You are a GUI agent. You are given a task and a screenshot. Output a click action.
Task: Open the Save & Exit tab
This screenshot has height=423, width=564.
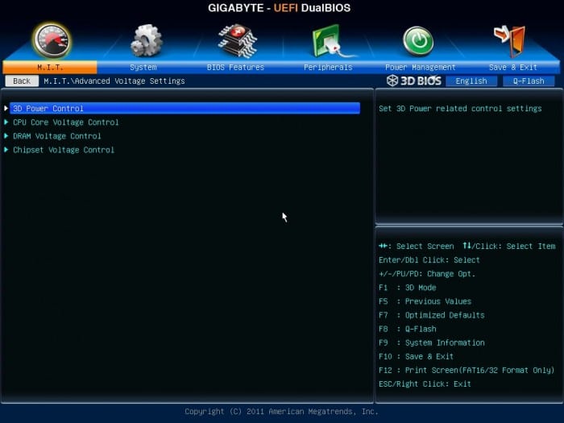tap(513, 67)
